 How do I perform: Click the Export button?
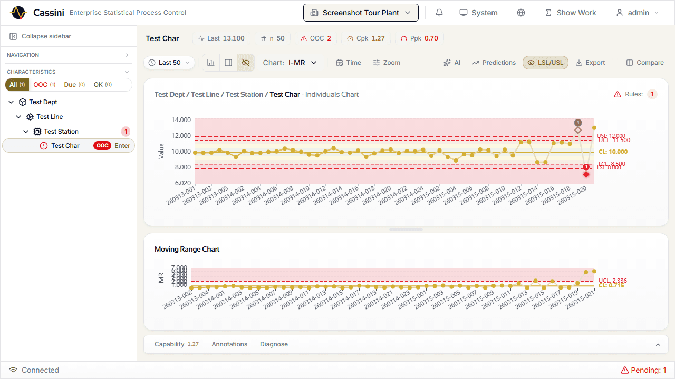point(590,63)
